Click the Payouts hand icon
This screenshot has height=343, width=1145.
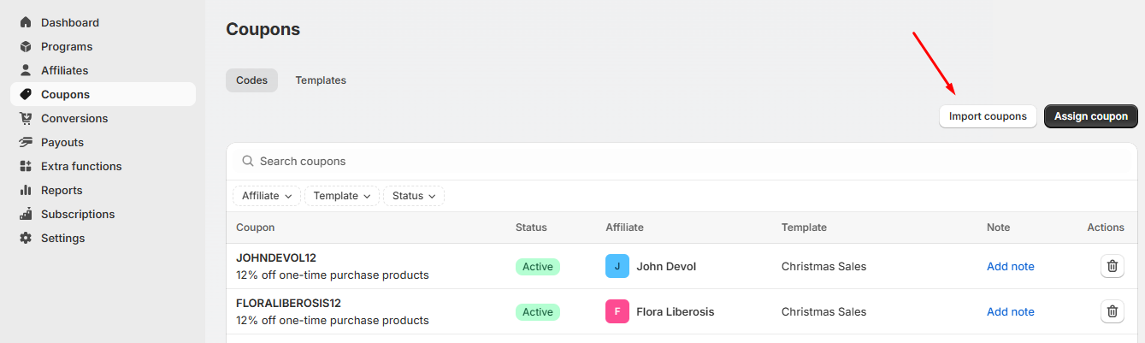pyautogui.click(x=26, y=142)
